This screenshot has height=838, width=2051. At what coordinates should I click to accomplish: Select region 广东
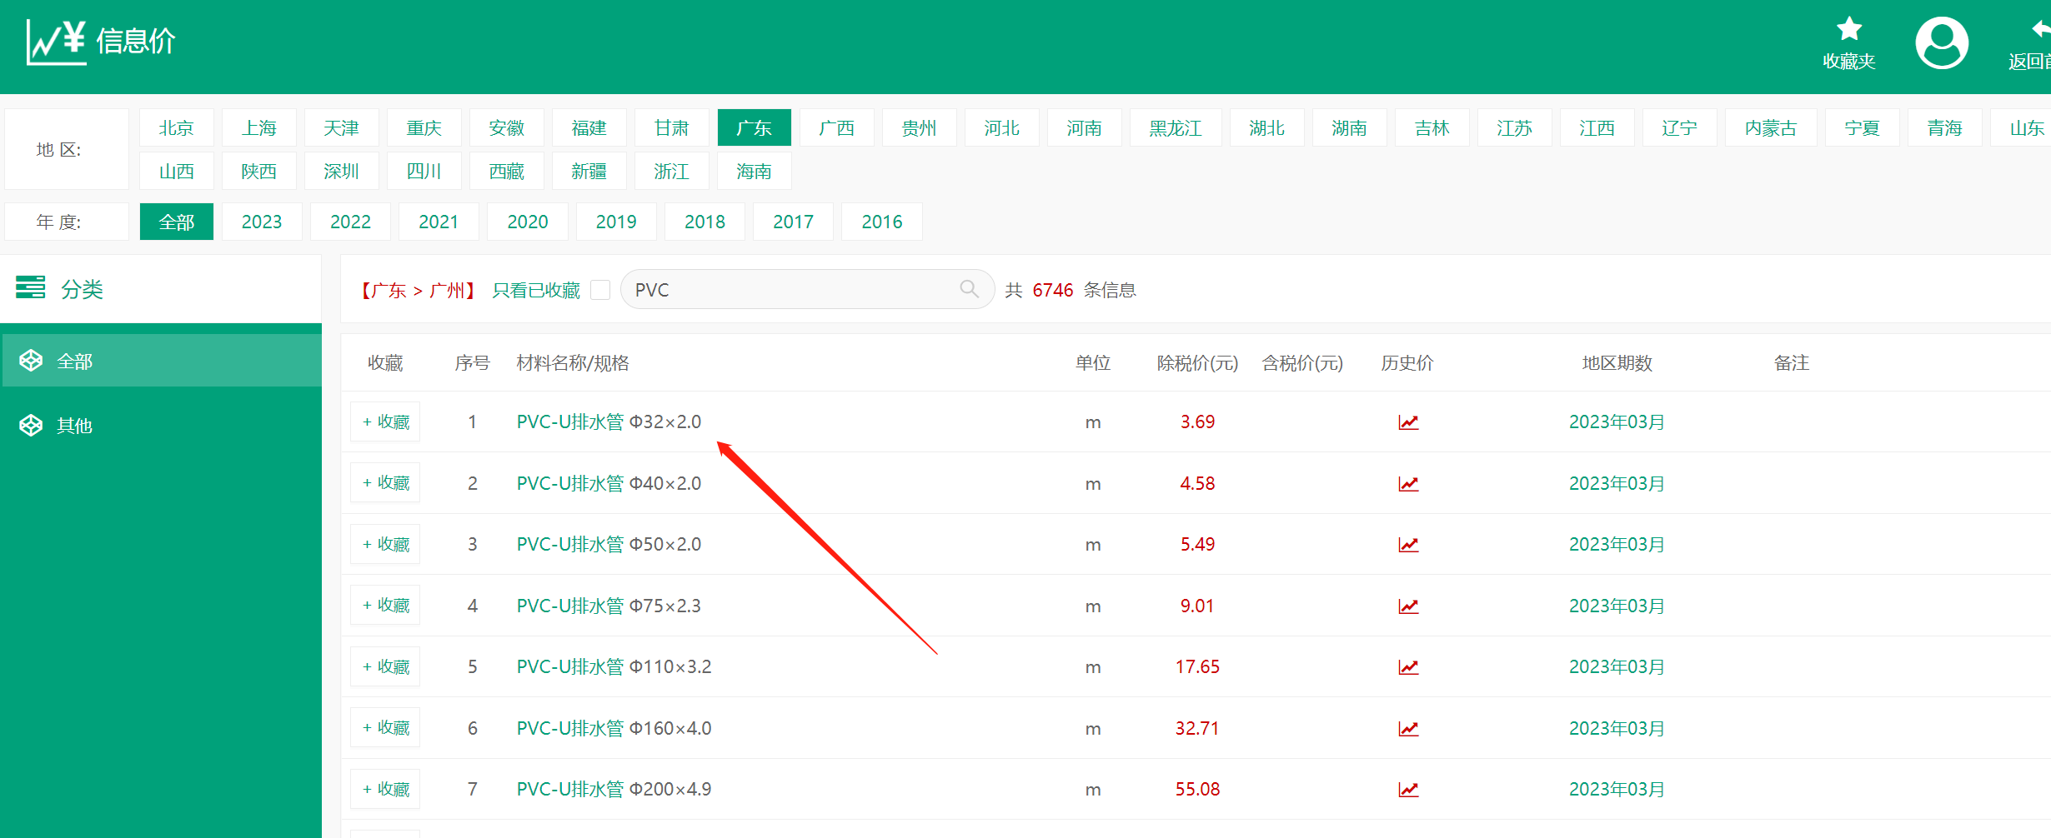[755, 127]
